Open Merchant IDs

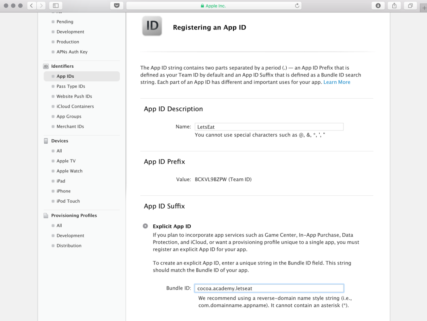70,126
